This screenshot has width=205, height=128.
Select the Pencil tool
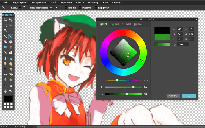[5, 36]
